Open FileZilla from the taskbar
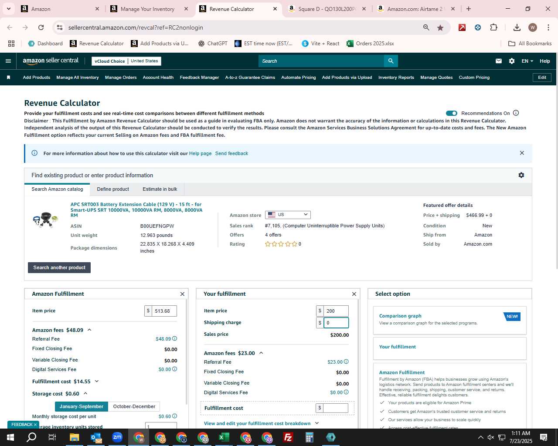Screen dimensions: 558x446 [x=288, y=437]
